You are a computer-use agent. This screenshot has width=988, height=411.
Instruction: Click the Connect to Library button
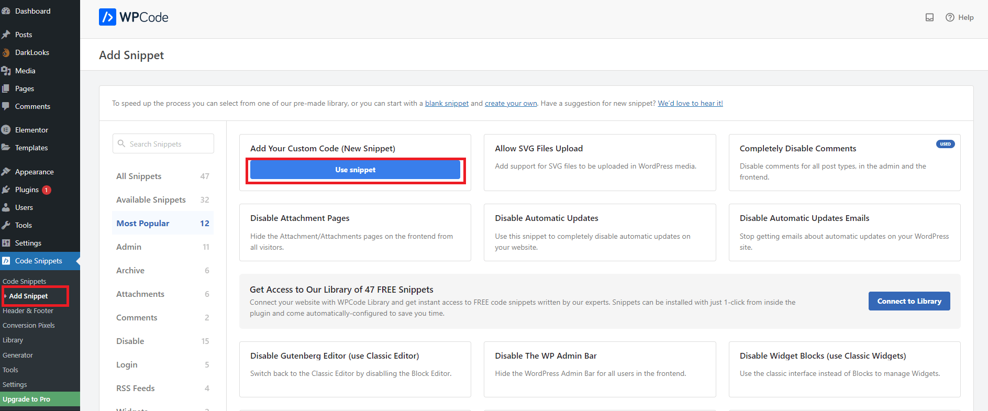pyautogui.click(x=909, y=301)
